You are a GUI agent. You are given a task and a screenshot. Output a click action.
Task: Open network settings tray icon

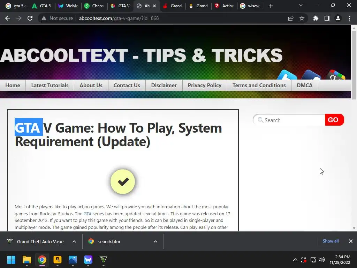tap(313, 260)
